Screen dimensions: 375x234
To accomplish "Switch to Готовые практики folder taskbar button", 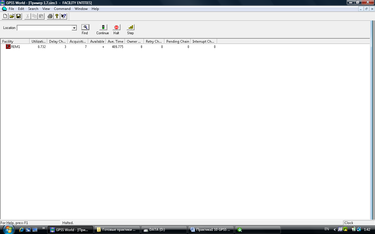I will pos(117,230).
